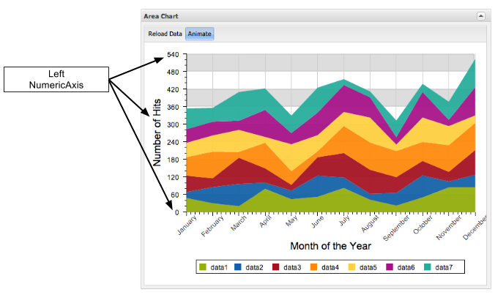Click the Month of the Year title
Screen dimensions: 495x295
point(330,246)
